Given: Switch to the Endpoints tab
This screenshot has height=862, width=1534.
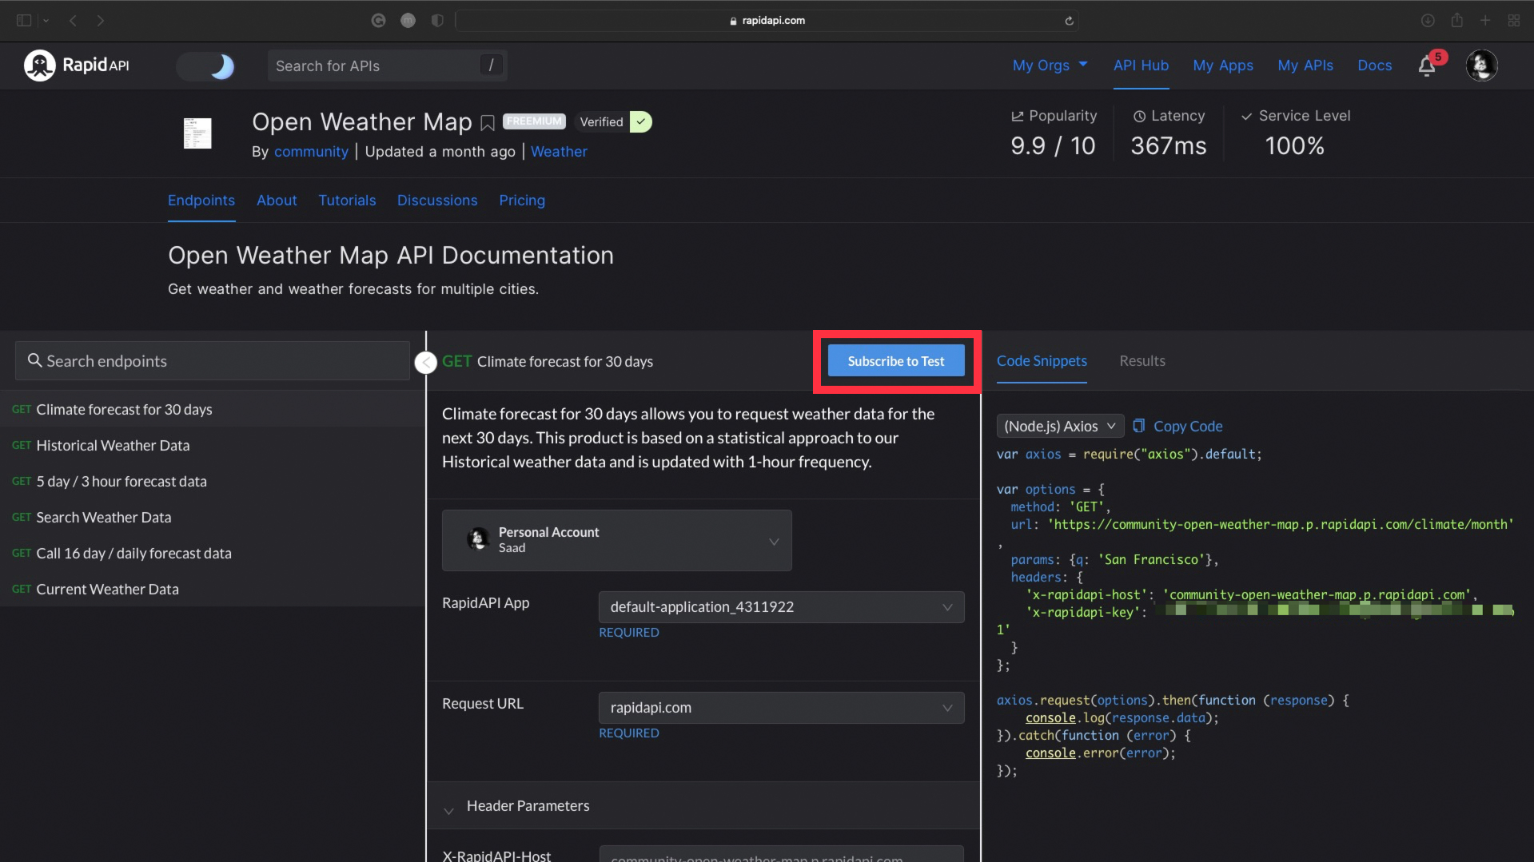Looking at the screenshot, I should point(201,201).
